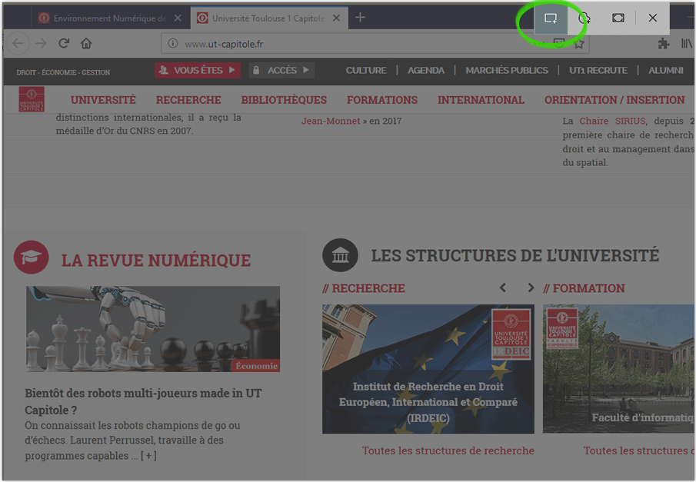Click the Université Toulouse Capitole red logo
Screen dimensions: 696x482
[x=32, y=99]
